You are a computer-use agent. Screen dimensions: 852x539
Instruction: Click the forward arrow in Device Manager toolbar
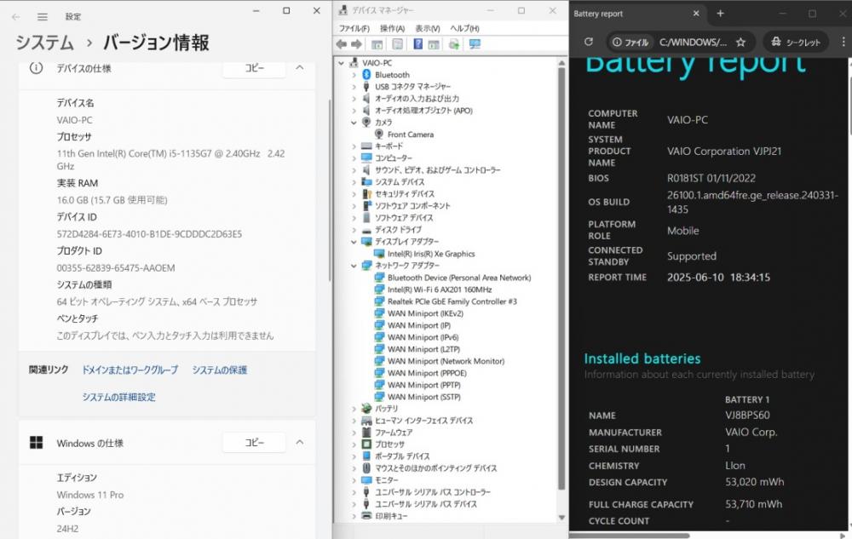tap(356, 44)
